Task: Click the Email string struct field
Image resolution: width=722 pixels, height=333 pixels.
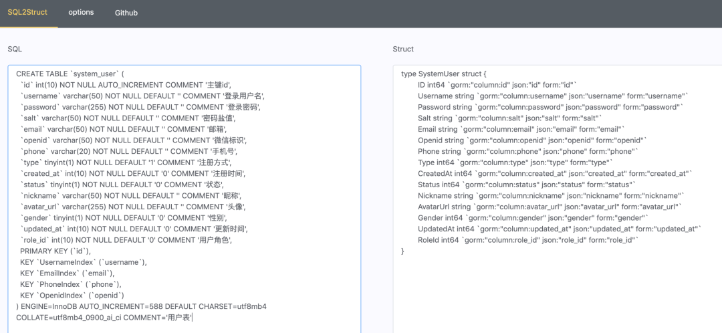Action: click(521, 129)
